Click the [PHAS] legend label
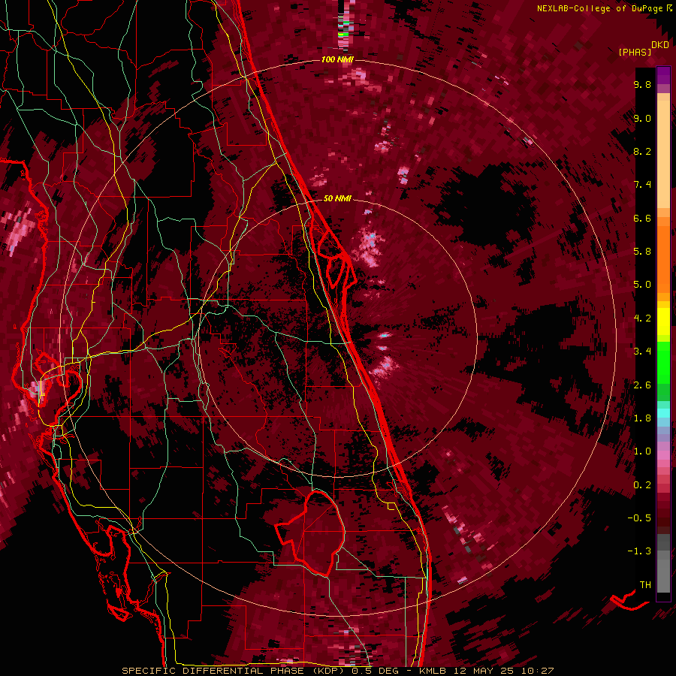Image resolution: width=676 pixels, height=676 pixels. 635,52
